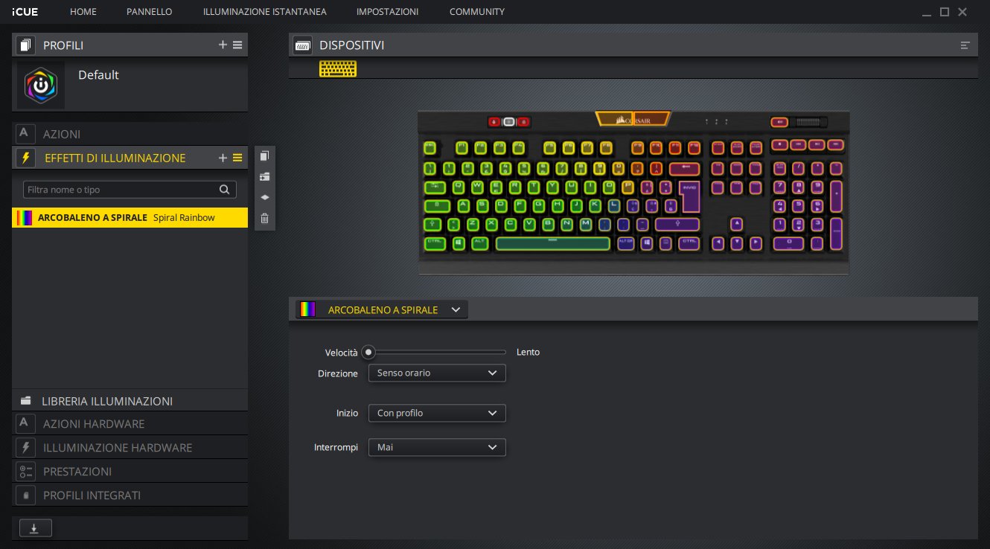Open the Pannello tab
Screen dimensions: 990x549
click(150, 12)
